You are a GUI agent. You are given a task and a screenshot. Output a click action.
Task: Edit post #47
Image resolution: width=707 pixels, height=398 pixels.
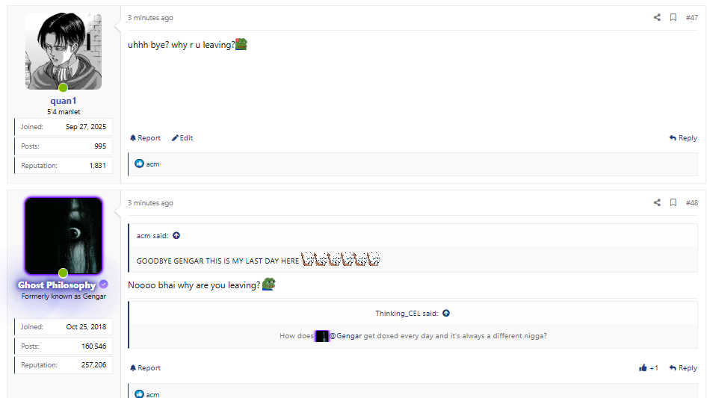[x=182, y=138]
